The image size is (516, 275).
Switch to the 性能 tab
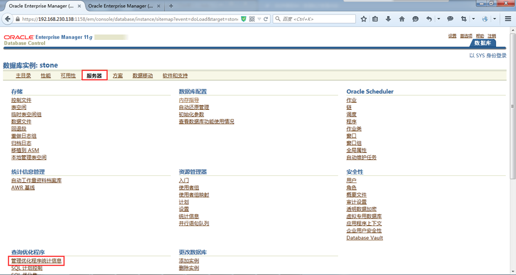[x=46, y=76]
